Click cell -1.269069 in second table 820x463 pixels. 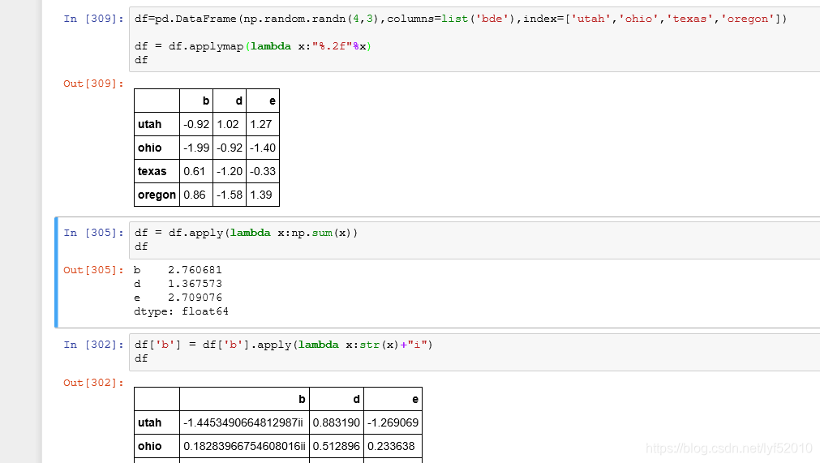393,422
